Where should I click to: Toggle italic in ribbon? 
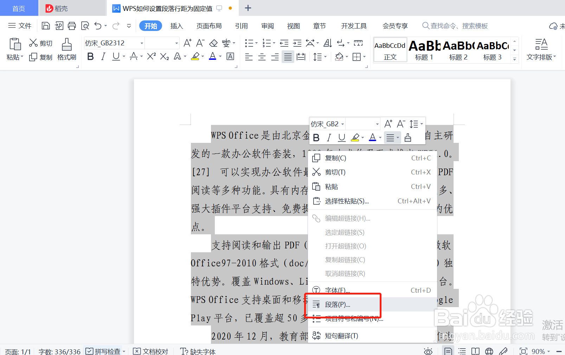point(103,56)
